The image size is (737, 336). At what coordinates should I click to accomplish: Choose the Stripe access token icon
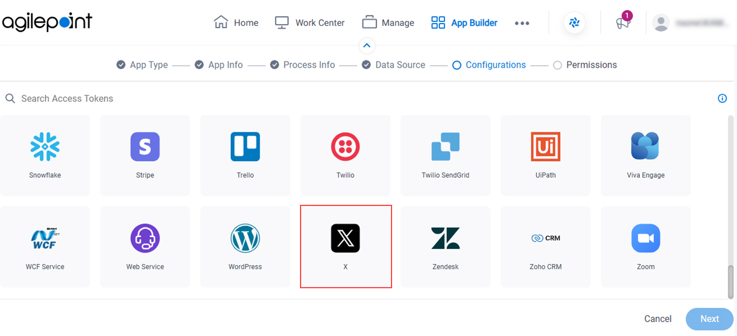point(145,147)
